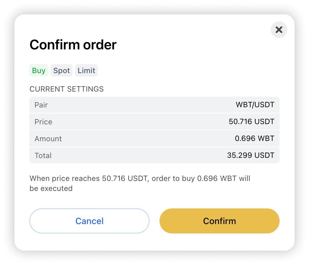The image size is (309, 265).
Task: Click the green Buy tag
Action: 39,71
